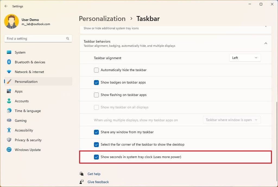Open Privacy & security settings
The height and width of the screenshot is (187, 278).
pos(28,140)
